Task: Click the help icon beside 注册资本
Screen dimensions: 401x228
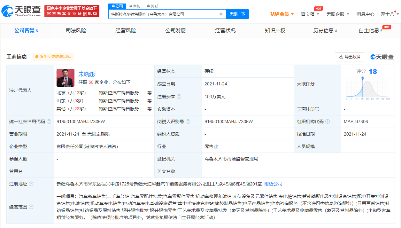Action: point(179,97)
